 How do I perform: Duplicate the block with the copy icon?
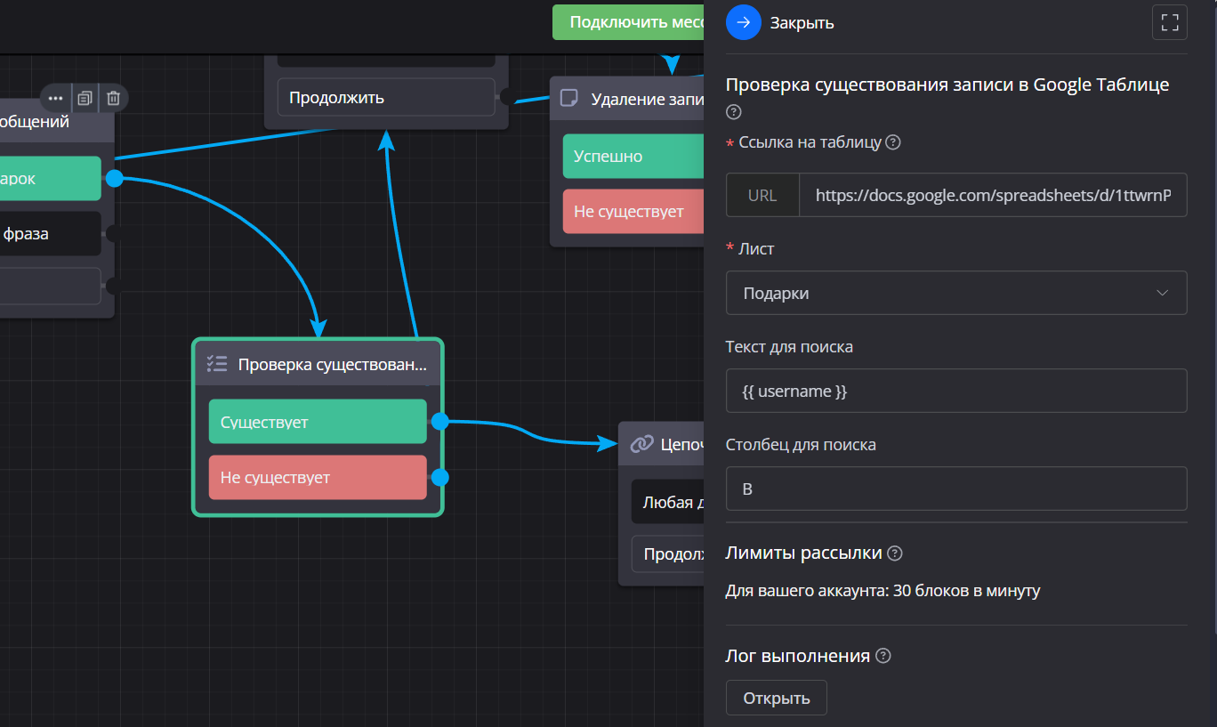85,98
